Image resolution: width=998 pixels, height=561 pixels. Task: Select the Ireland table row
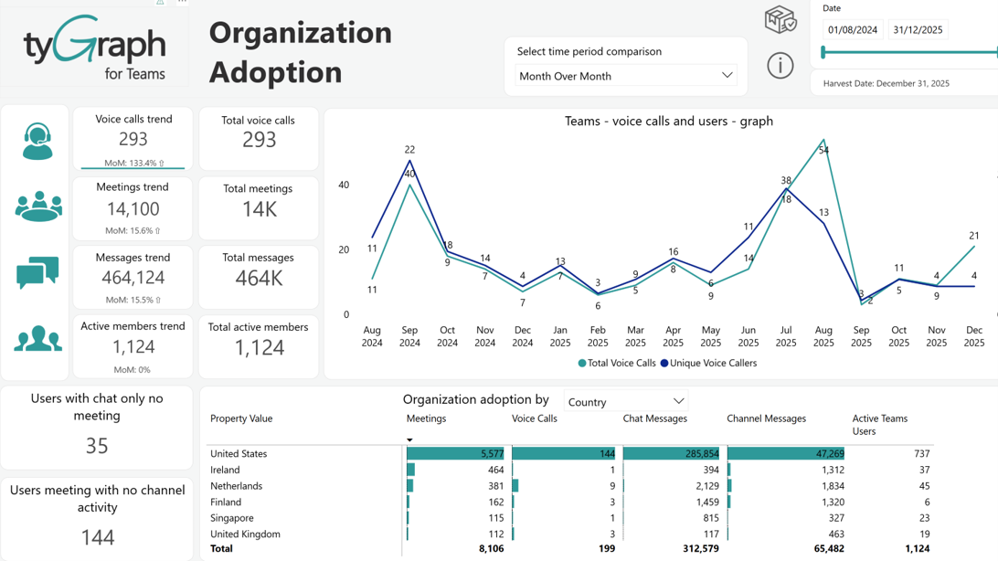tap(569, 470)
